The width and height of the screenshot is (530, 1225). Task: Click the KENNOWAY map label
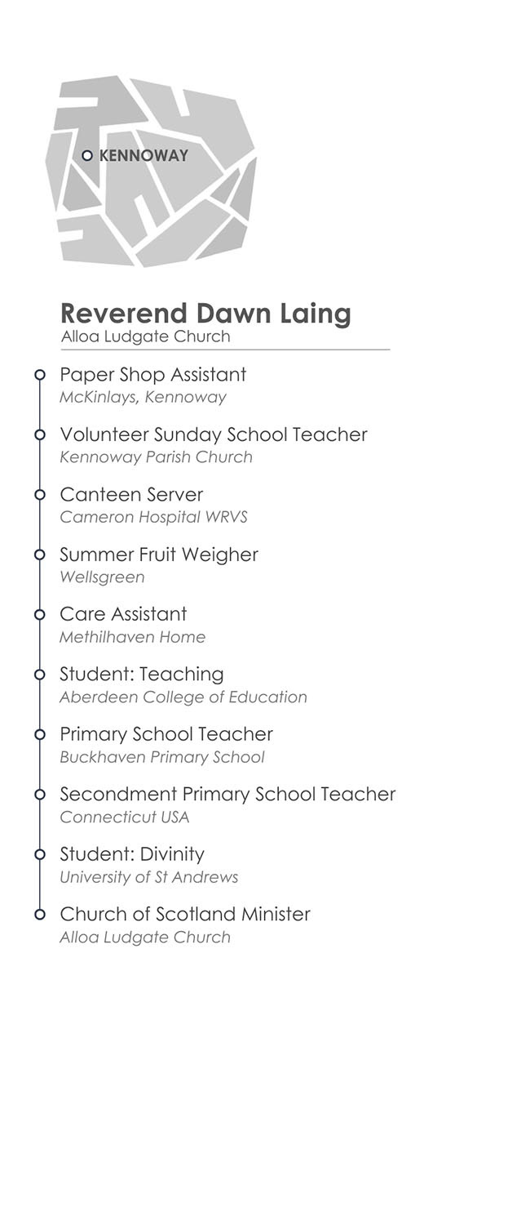(144, 155)
